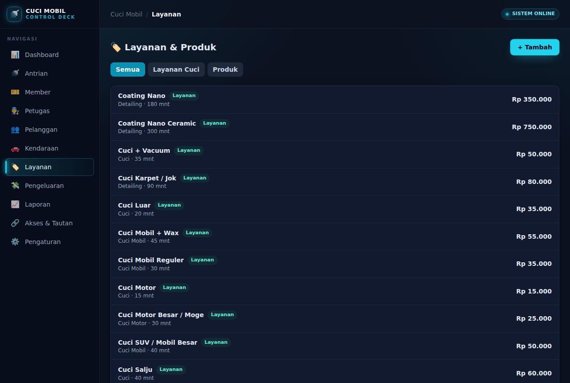Open Pengaturan via the gear icon

click(x=15, y=242)
